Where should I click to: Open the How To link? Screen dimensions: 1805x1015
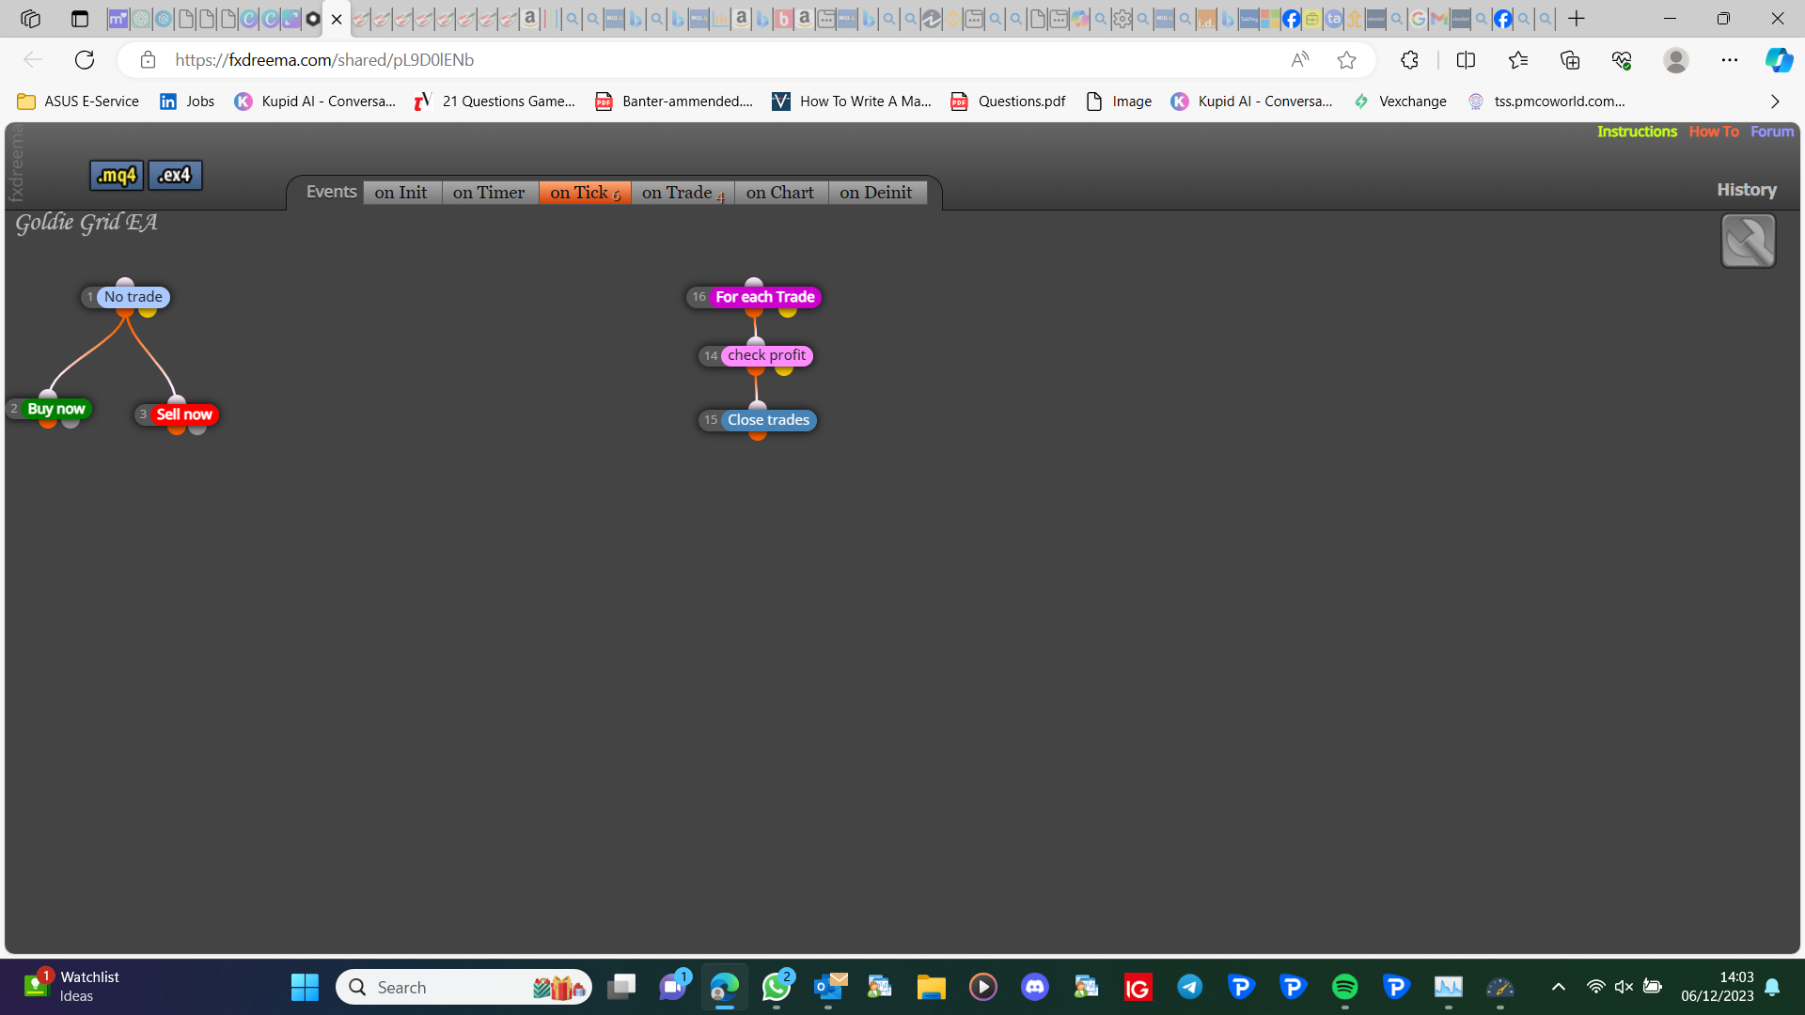click(x=1714, y=132)
